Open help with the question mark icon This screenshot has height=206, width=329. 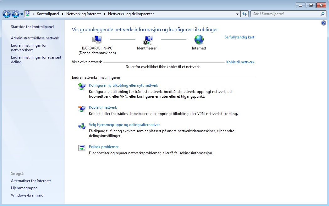[324, 23]
